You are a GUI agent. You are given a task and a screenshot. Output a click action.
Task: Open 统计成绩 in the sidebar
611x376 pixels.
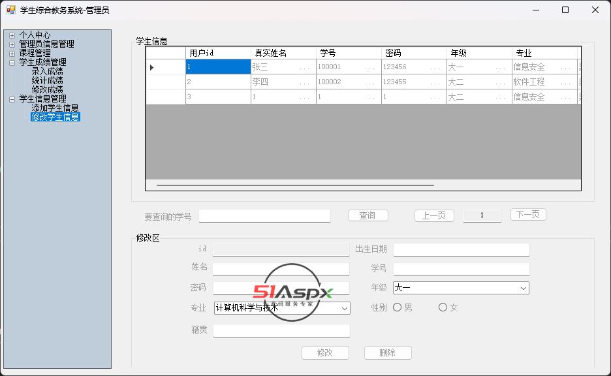[47, 81]
